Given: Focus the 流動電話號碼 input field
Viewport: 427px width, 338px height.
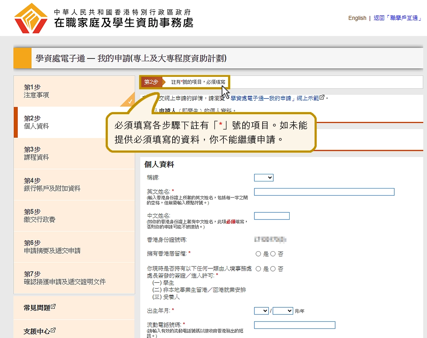Looking at the screenshot, I should [295, 325].
